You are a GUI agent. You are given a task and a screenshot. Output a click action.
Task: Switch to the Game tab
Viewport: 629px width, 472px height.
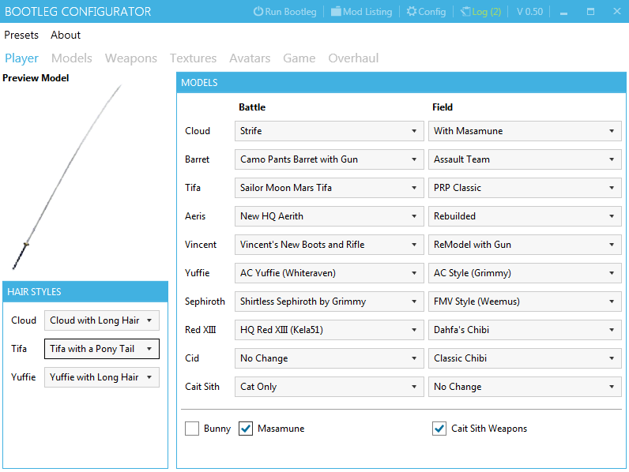(299, 58)
